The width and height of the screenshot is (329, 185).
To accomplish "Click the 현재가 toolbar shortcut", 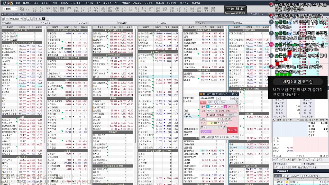I will tap(69, 9).
